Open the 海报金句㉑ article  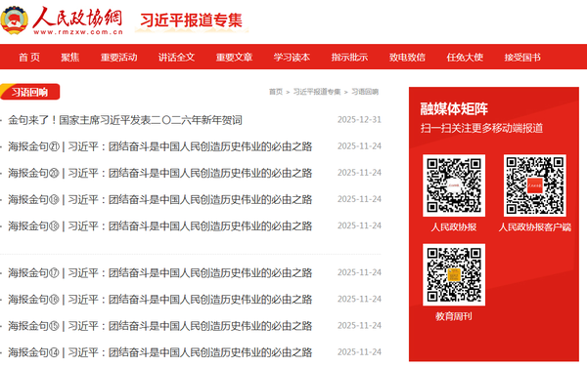pos(160,146)
